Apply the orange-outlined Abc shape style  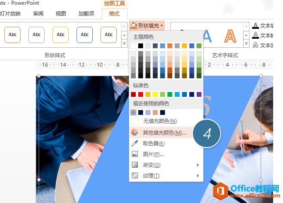point(12,35)
